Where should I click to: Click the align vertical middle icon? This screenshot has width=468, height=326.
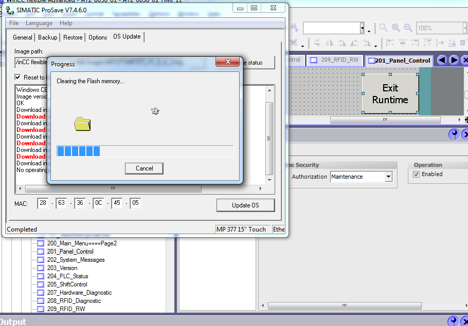tap(439, 43)
